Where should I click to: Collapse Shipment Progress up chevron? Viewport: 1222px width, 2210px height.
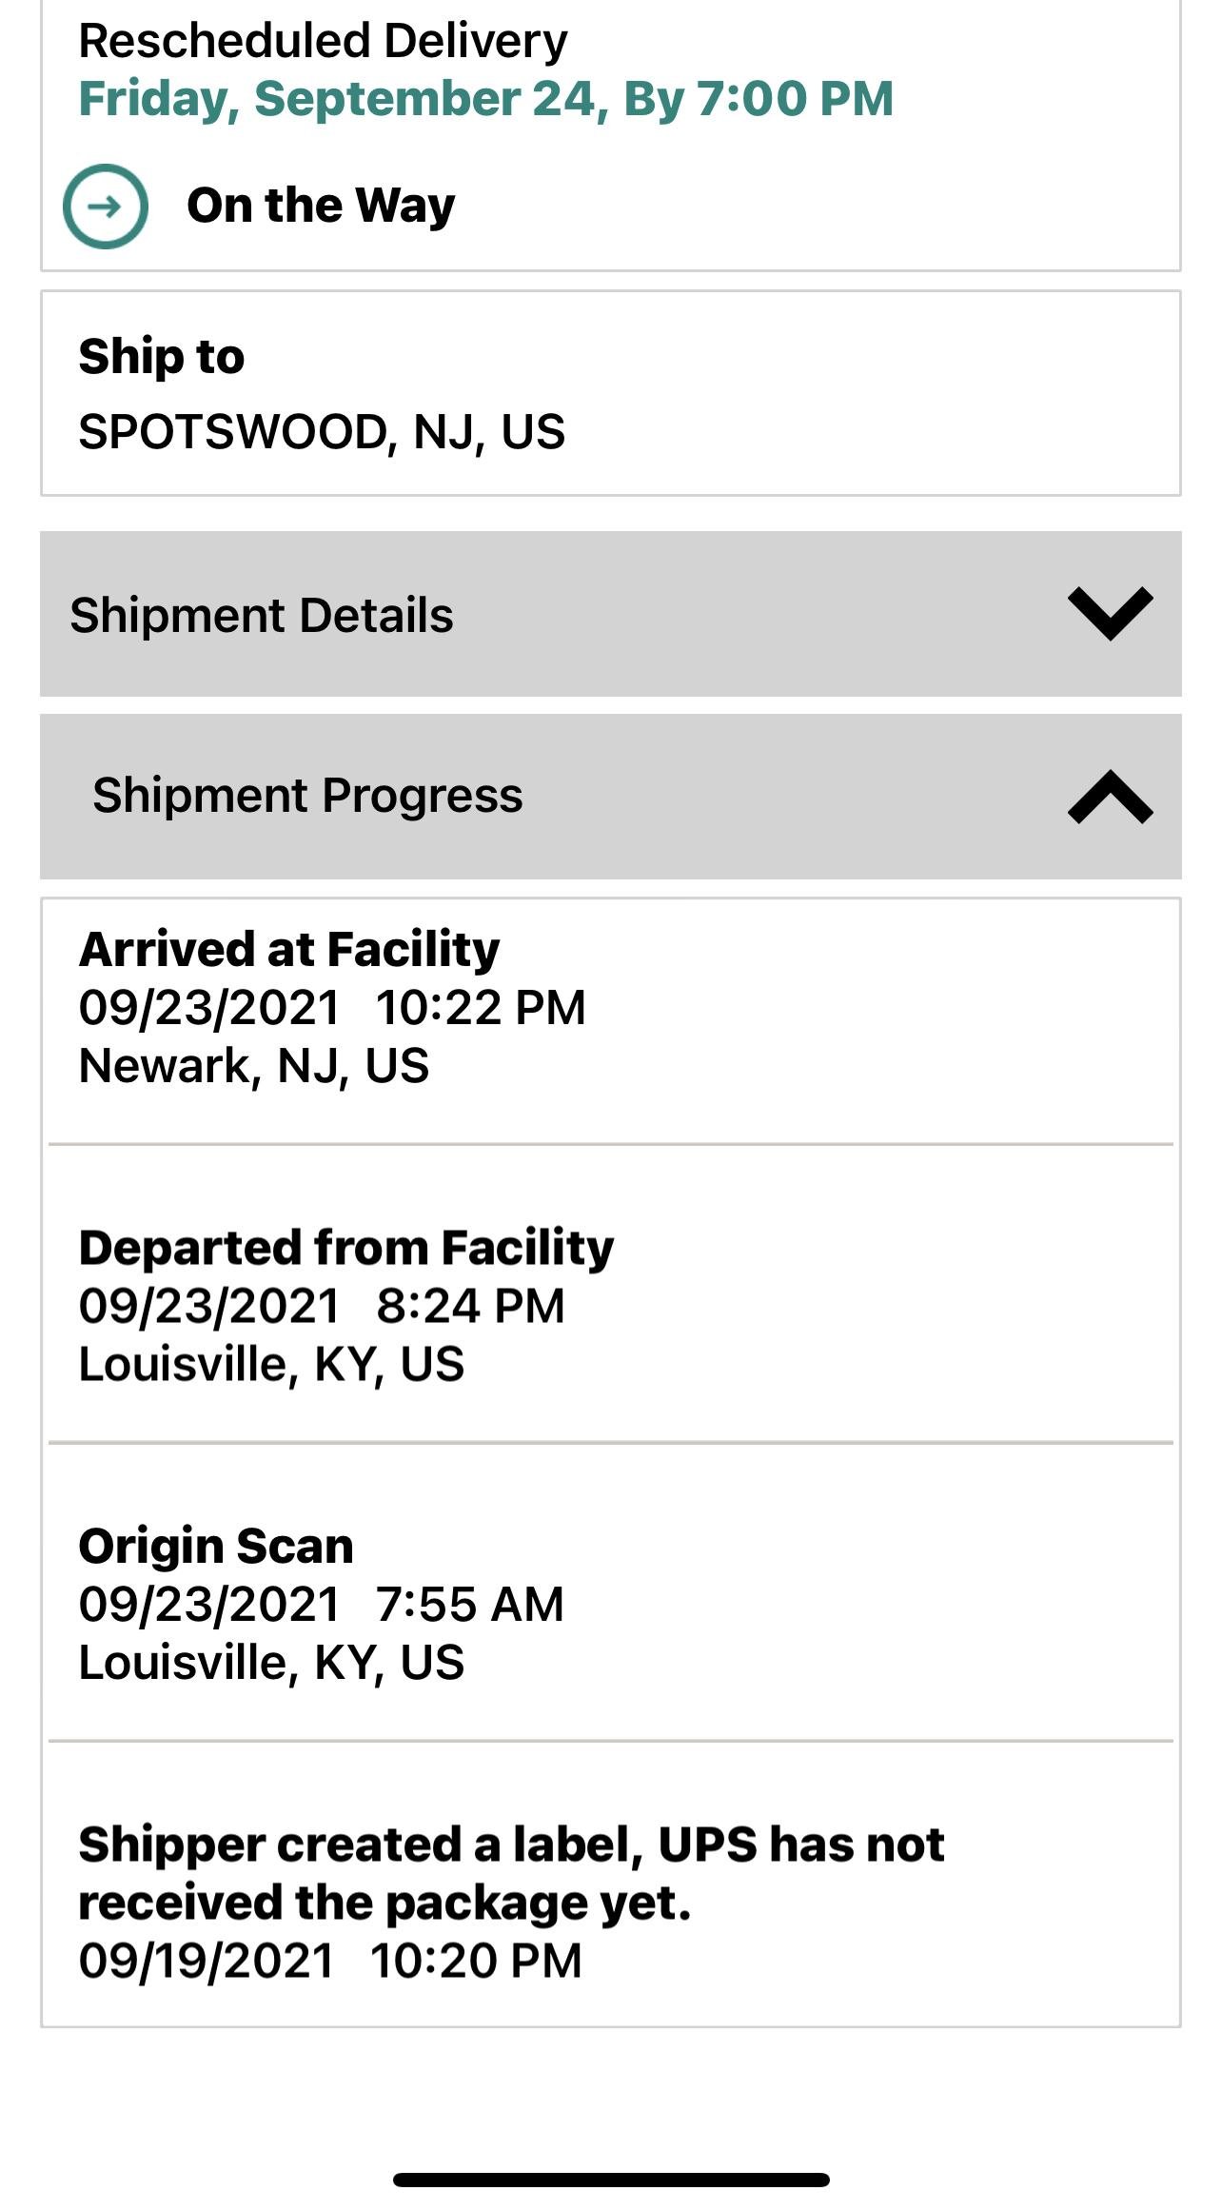[x=1110, y=797]
